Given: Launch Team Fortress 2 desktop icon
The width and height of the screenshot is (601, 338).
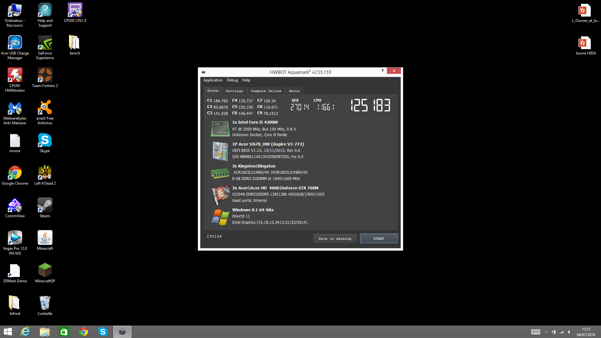Looking at the screenshot, I should 45,78.
